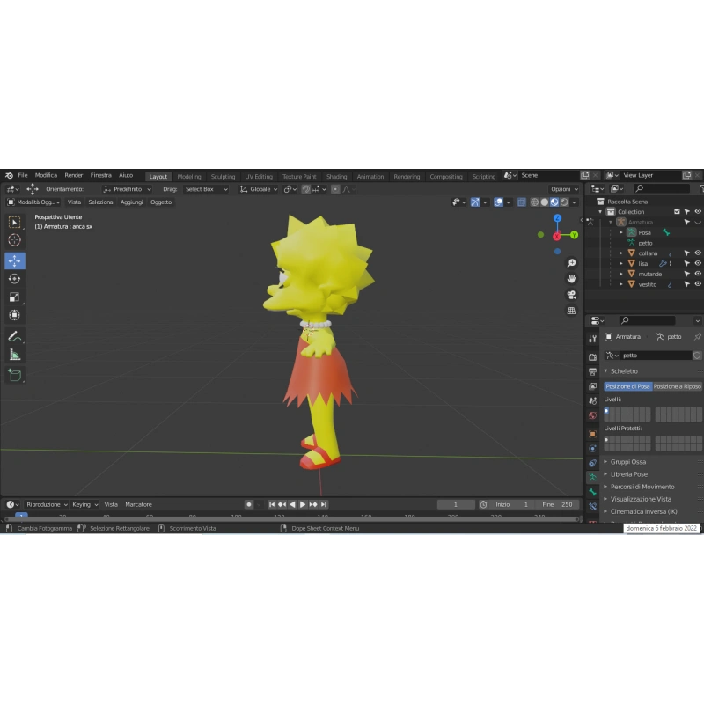Toggle auto keying record button in timeline
Image resolution: width=704 pixels, height=704 pixels.
(249, 504)
